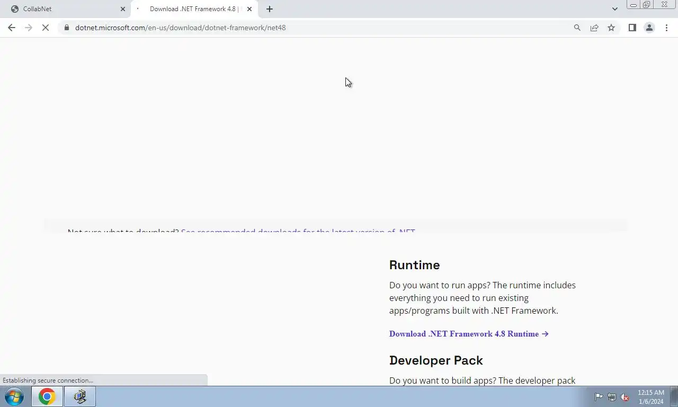Open network status tray icon

pos(612,397)
